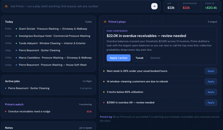
Task: Apply the $21961 overdue AR play
Action: (211, 102)
